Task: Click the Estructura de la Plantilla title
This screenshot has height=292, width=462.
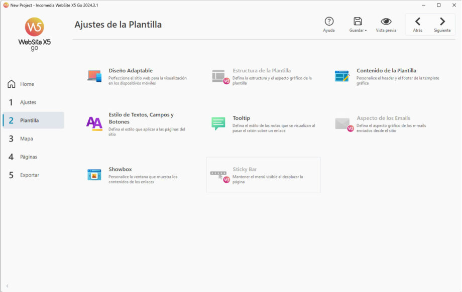Action: coord(262,71)
